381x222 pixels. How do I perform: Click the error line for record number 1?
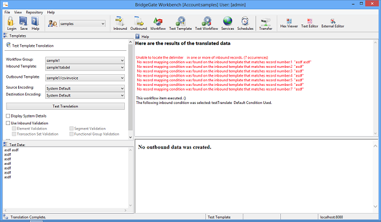224,62
